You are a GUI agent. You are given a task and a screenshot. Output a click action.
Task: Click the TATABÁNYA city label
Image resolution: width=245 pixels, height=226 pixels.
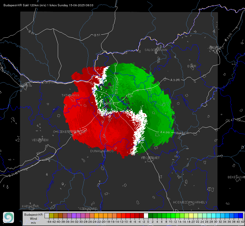pyautogui.click(x=70, y=95)
